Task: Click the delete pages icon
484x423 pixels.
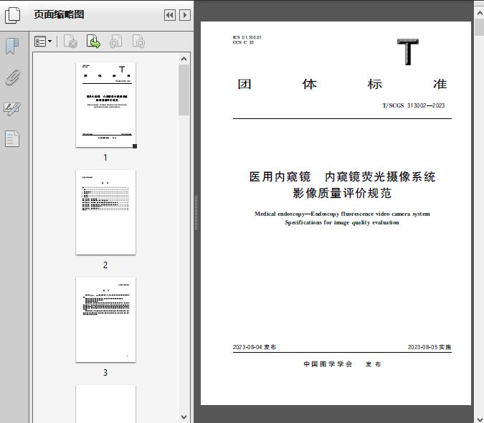Action: point(70,42)
